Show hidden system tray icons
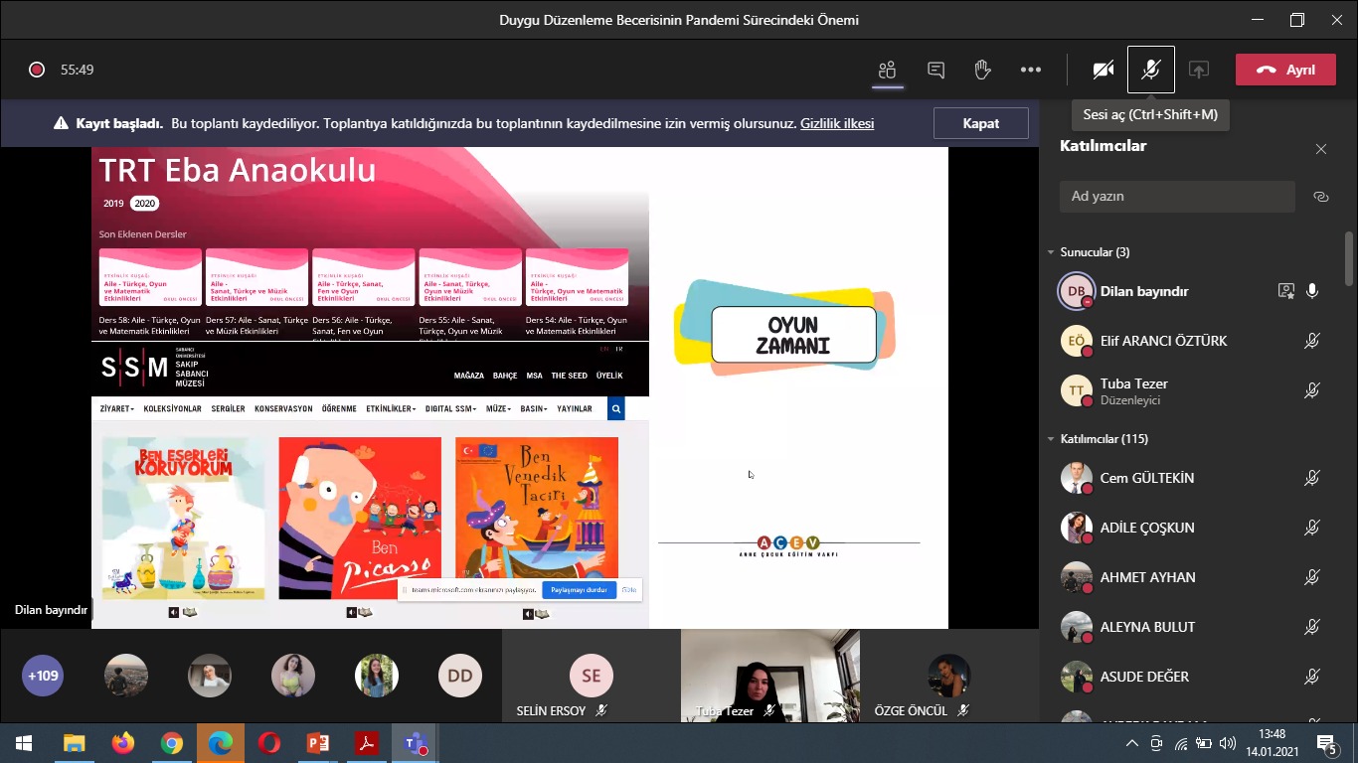 point(1131,743)
